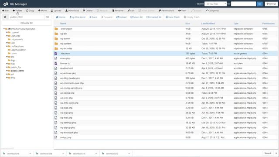The image size is (279, 157).
Task: Sort by the Last Modified column
Action: (208, 24)
